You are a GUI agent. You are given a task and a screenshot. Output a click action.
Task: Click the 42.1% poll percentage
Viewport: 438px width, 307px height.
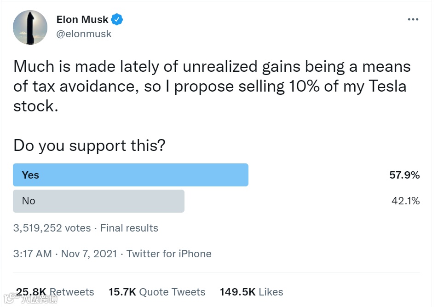[404, 201]
